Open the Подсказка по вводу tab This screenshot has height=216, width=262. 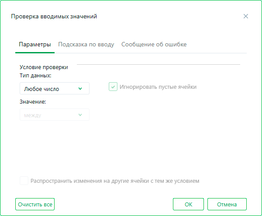[x=86, y=45]
